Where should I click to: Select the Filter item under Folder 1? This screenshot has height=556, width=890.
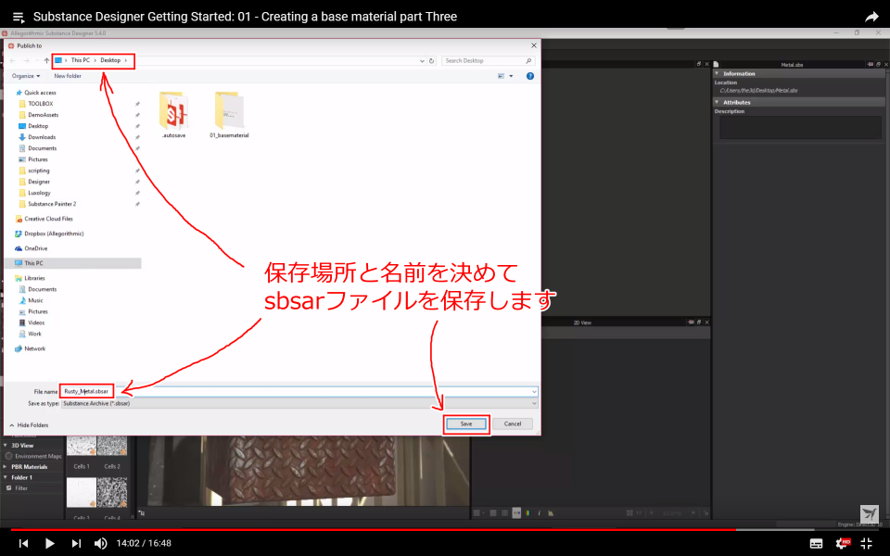pos(21,488)
